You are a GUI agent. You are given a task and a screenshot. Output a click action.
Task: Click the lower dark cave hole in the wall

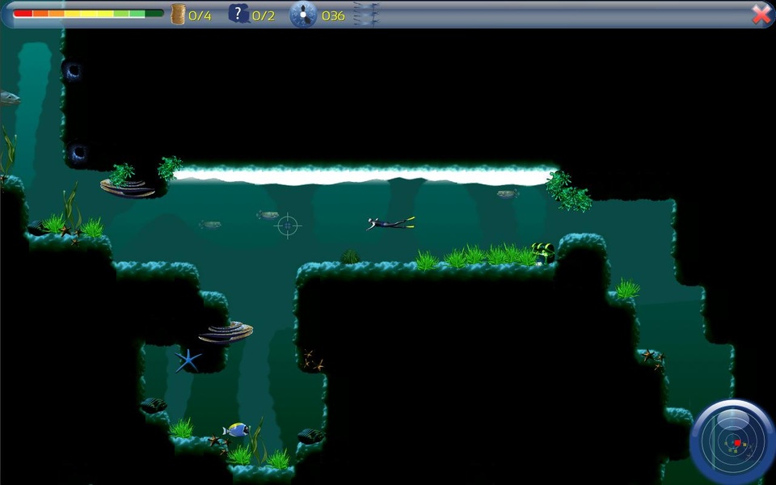tap(78, 153)
